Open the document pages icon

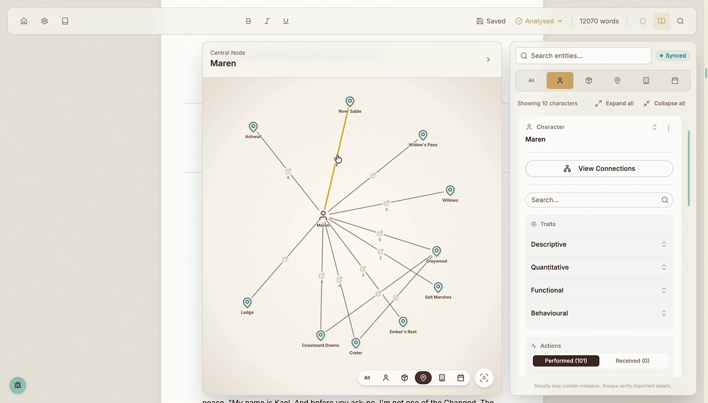pyautogui.click(x=65, y=21)
